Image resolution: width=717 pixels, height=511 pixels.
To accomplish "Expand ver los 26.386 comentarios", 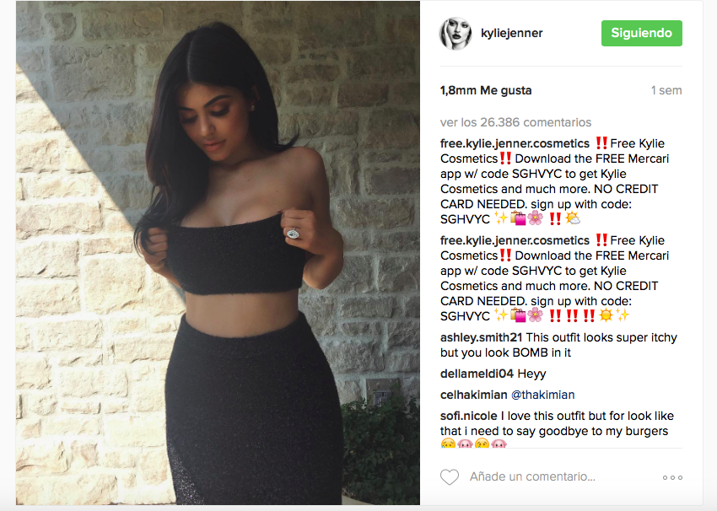I will pos(515,122).
